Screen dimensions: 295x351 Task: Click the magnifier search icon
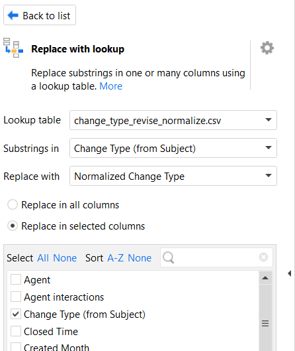(x=169, y=257)
